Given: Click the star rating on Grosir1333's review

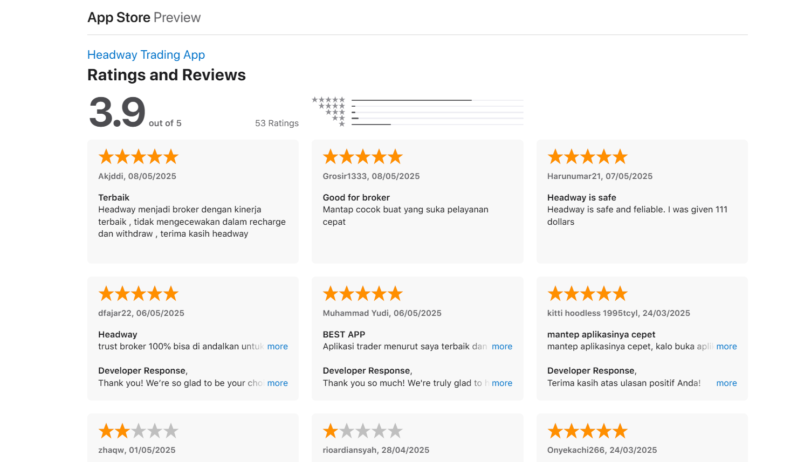Looking at the screenshot, I should [363, 157].
